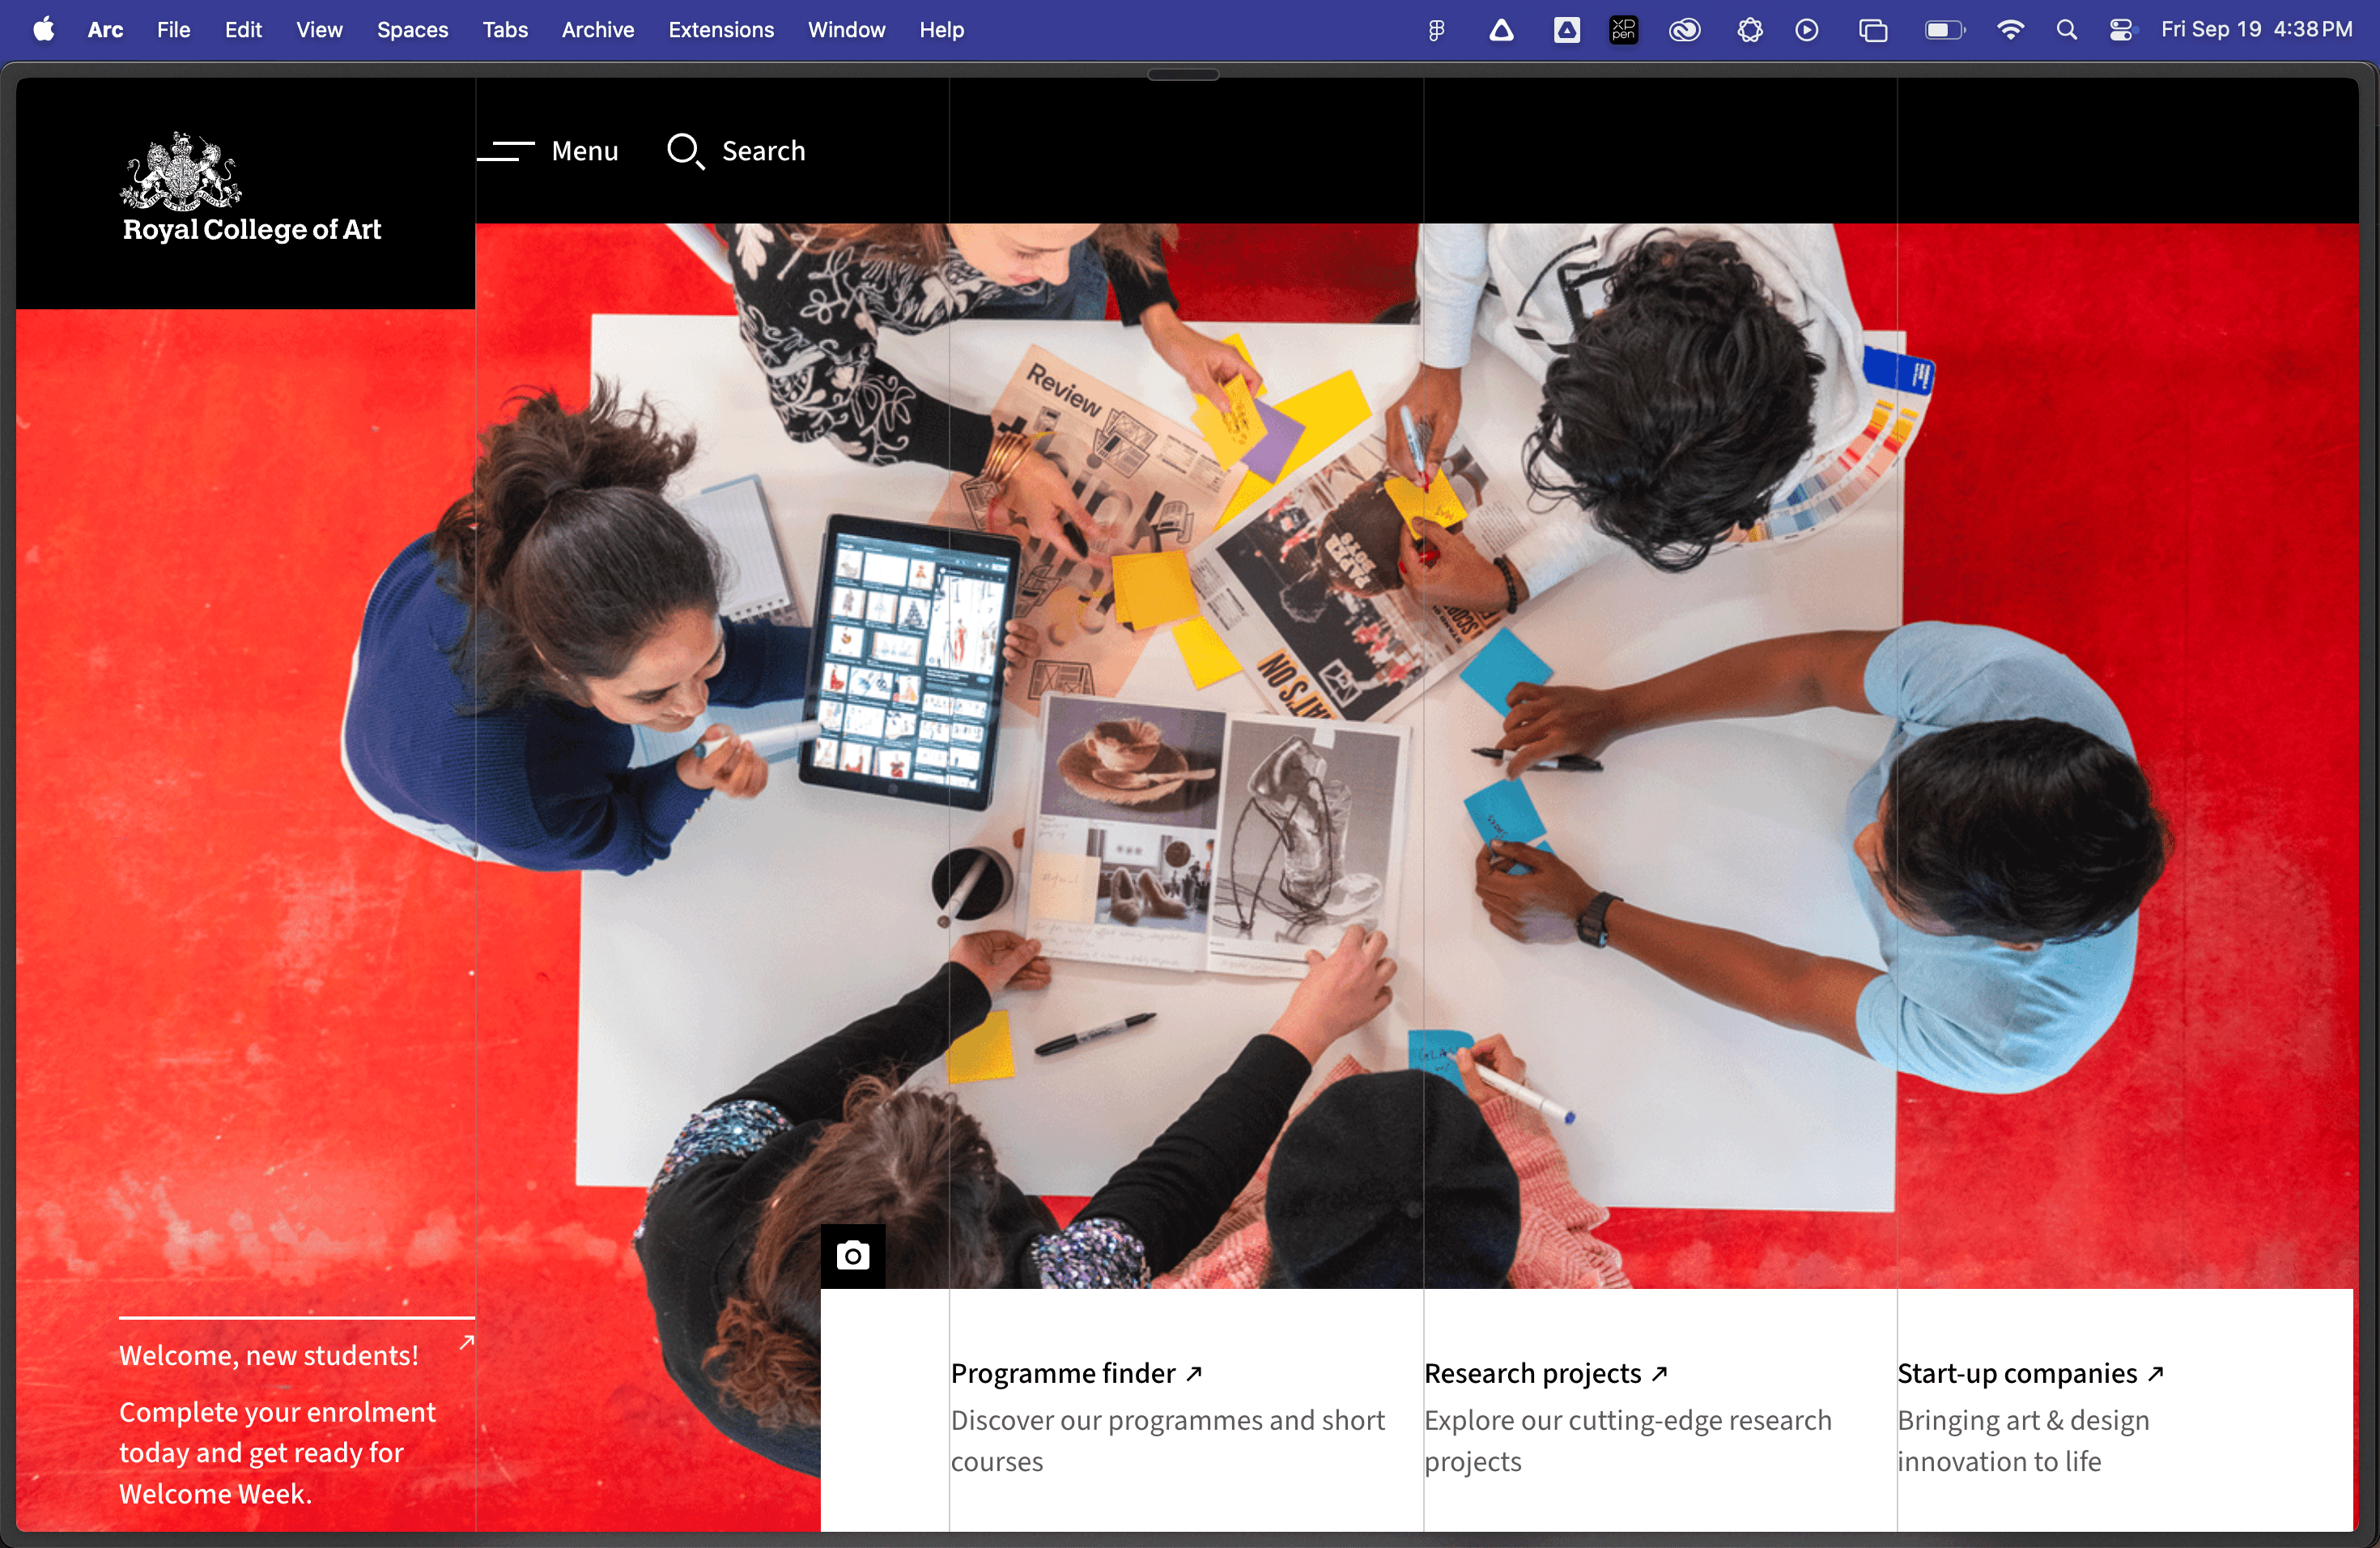Click the Welcome, new students! heading

point(269,1355)
